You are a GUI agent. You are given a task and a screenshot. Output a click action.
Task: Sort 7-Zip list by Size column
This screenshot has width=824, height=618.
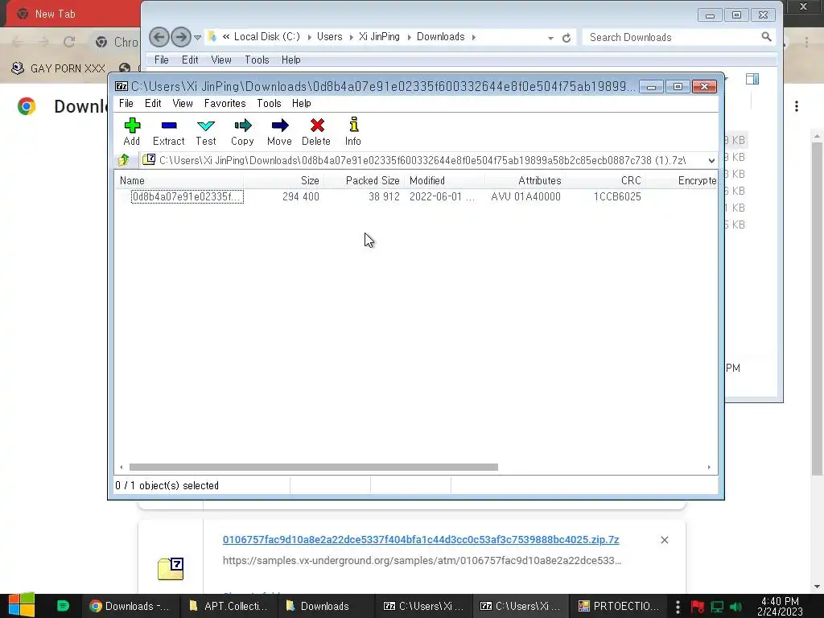284,181
